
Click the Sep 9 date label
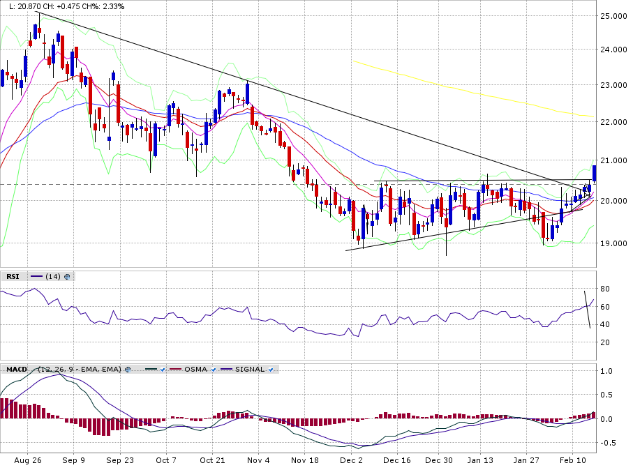pyautogui.click(x=74, y=460)
